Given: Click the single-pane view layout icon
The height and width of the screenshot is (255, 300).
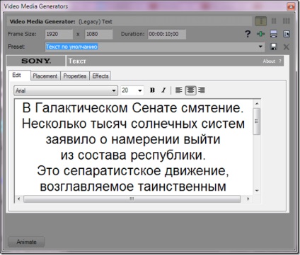Looking at the screenshot, I should (260, 21).
